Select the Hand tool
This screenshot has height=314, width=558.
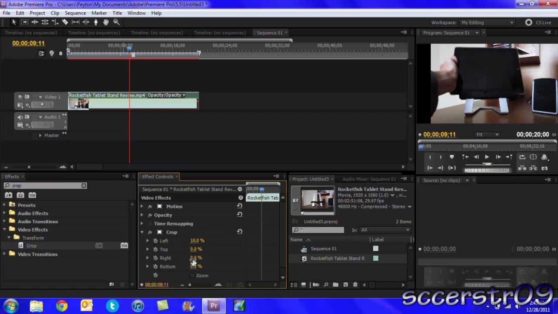[x=106, y=22]
